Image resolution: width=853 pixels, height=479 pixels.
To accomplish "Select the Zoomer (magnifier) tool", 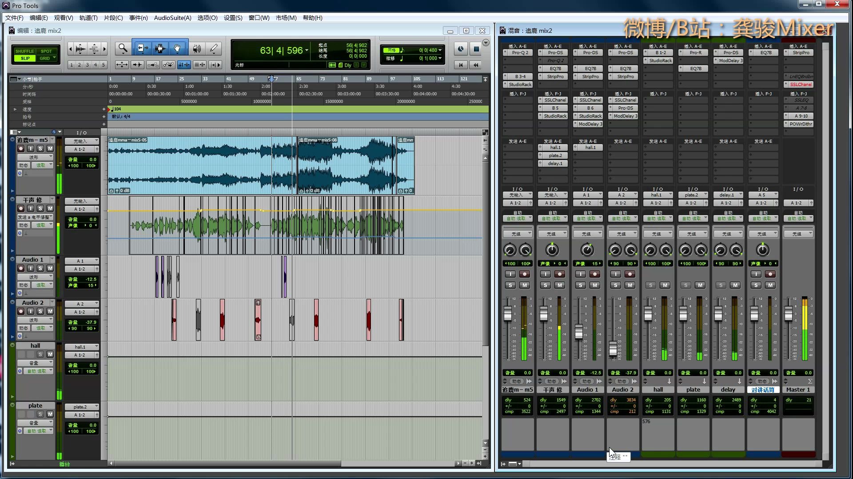I will pyautogui.click(x=123, y=49).
